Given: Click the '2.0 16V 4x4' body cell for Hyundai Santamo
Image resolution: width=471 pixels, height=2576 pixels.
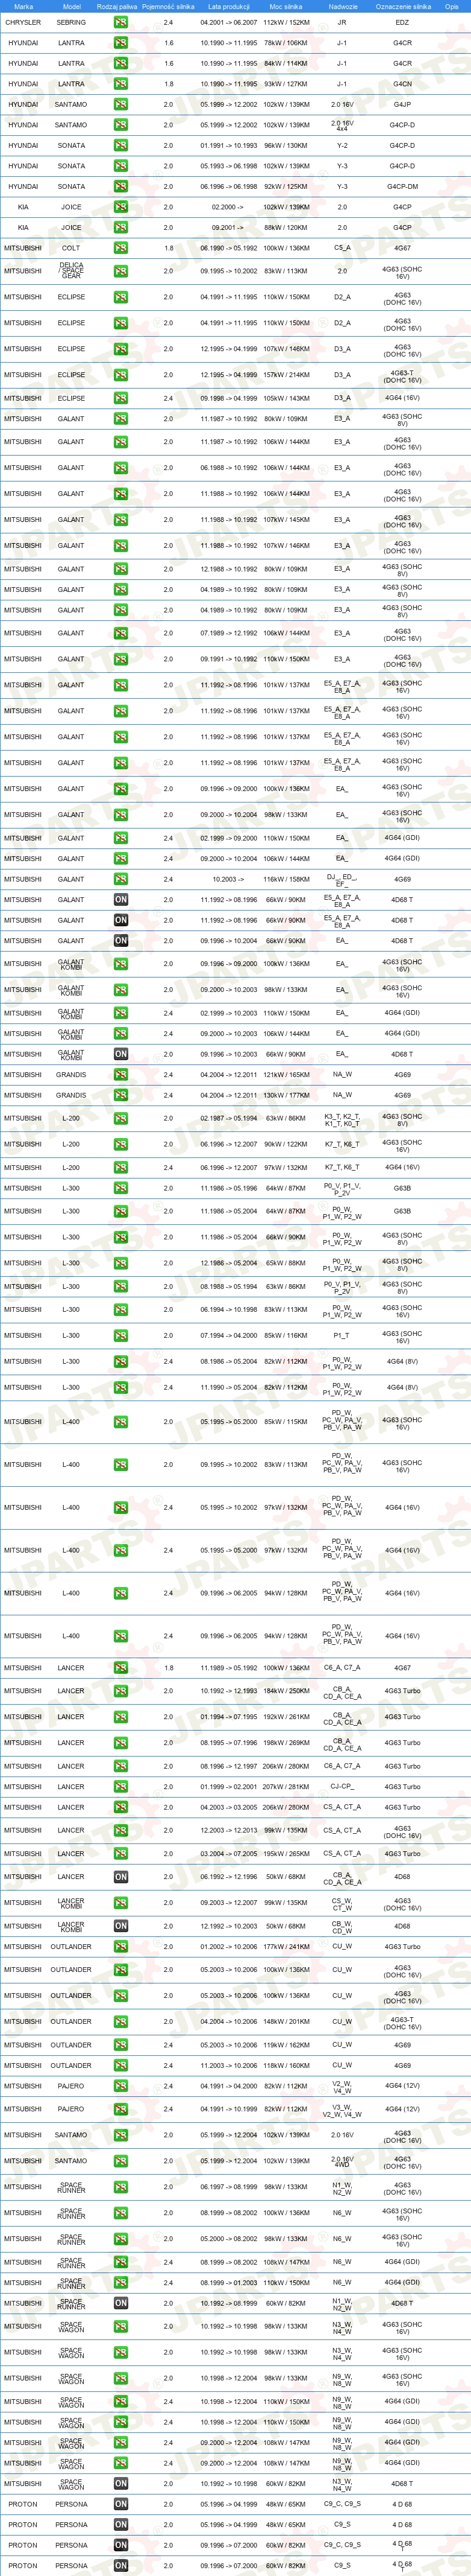Looking at the screenshot, I should click(x=342, y=125).
